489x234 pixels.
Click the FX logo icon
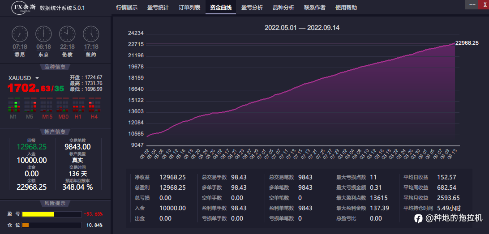click(x=24, y=8)
